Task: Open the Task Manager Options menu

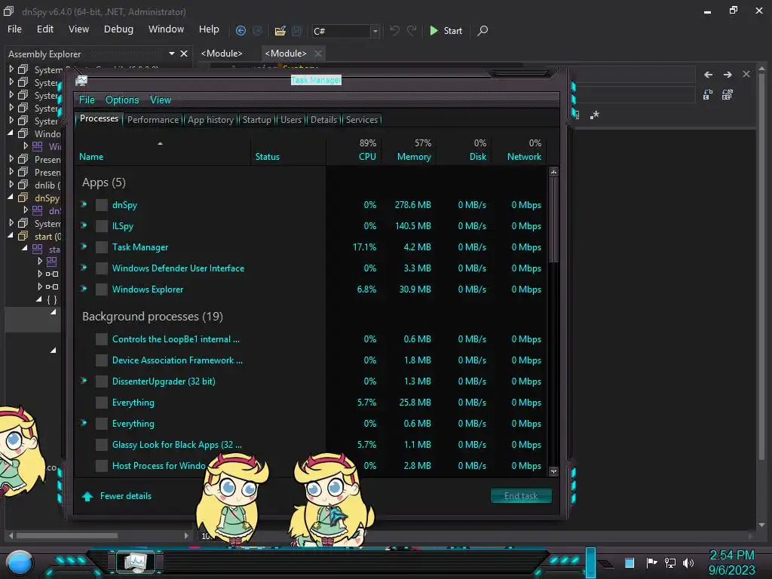Action: coord(122,100)
